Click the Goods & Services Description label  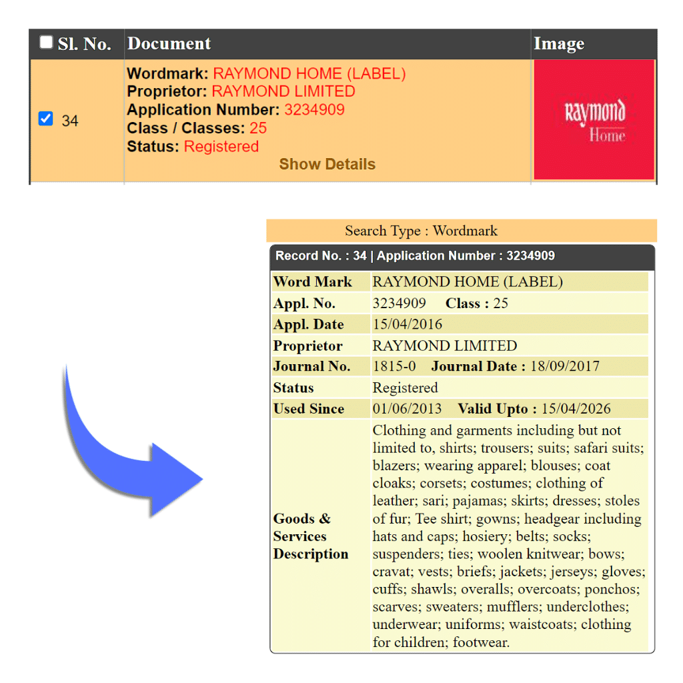tap(311, 536)
